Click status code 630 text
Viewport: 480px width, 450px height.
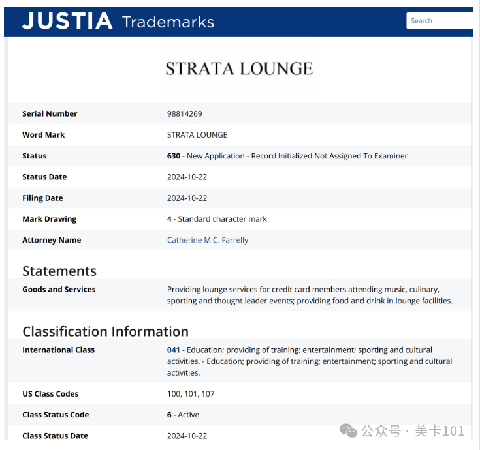point(174,156)
